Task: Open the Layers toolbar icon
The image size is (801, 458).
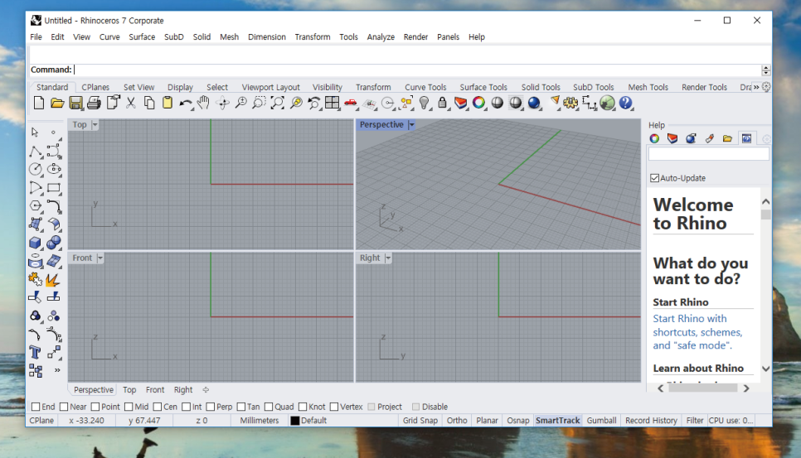Action: [x=461, y=103]
